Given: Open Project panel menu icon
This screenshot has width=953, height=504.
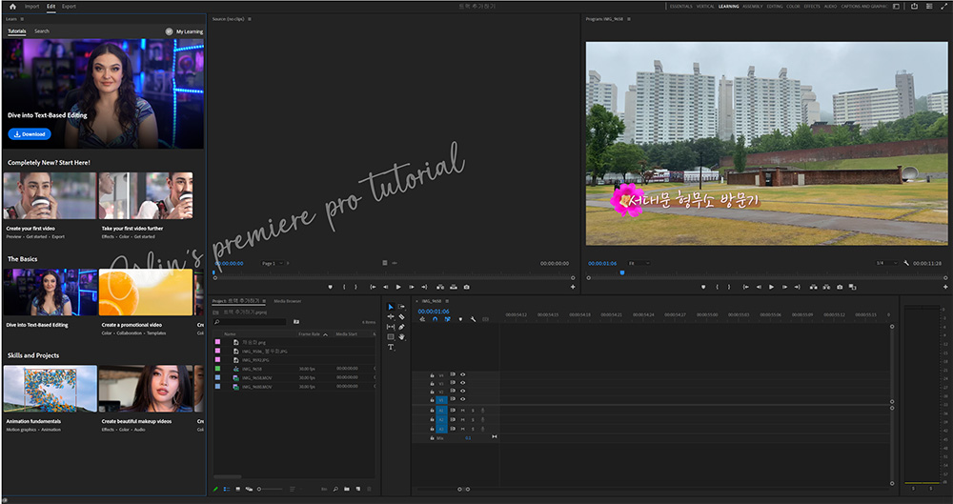Looking at the screenshot, I should pyautogui.click(x=266, y=301).
